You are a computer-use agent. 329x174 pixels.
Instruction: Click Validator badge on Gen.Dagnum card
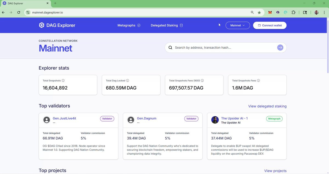click(191, 119)
